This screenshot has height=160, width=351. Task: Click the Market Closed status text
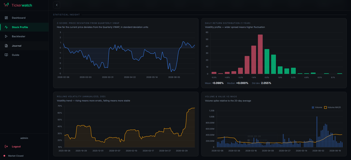tap(16, 156)
